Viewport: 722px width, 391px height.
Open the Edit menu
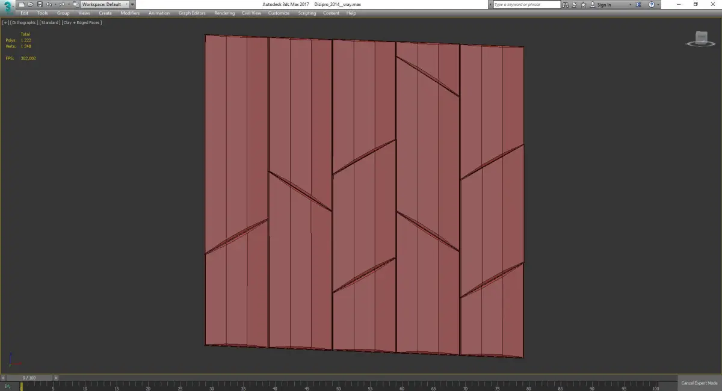click(x=24, y=13)
